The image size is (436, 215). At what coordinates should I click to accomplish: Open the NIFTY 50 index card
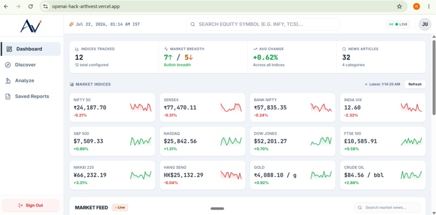click(x=113, y=107)
